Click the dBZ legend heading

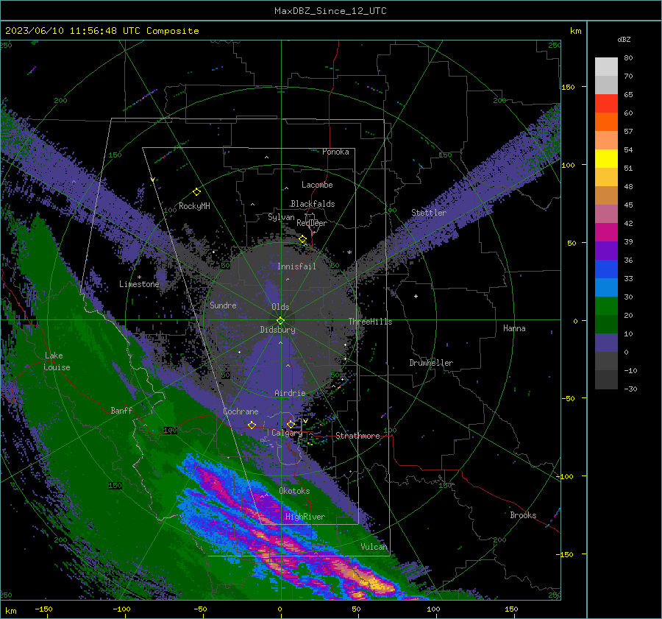[624, 40]
